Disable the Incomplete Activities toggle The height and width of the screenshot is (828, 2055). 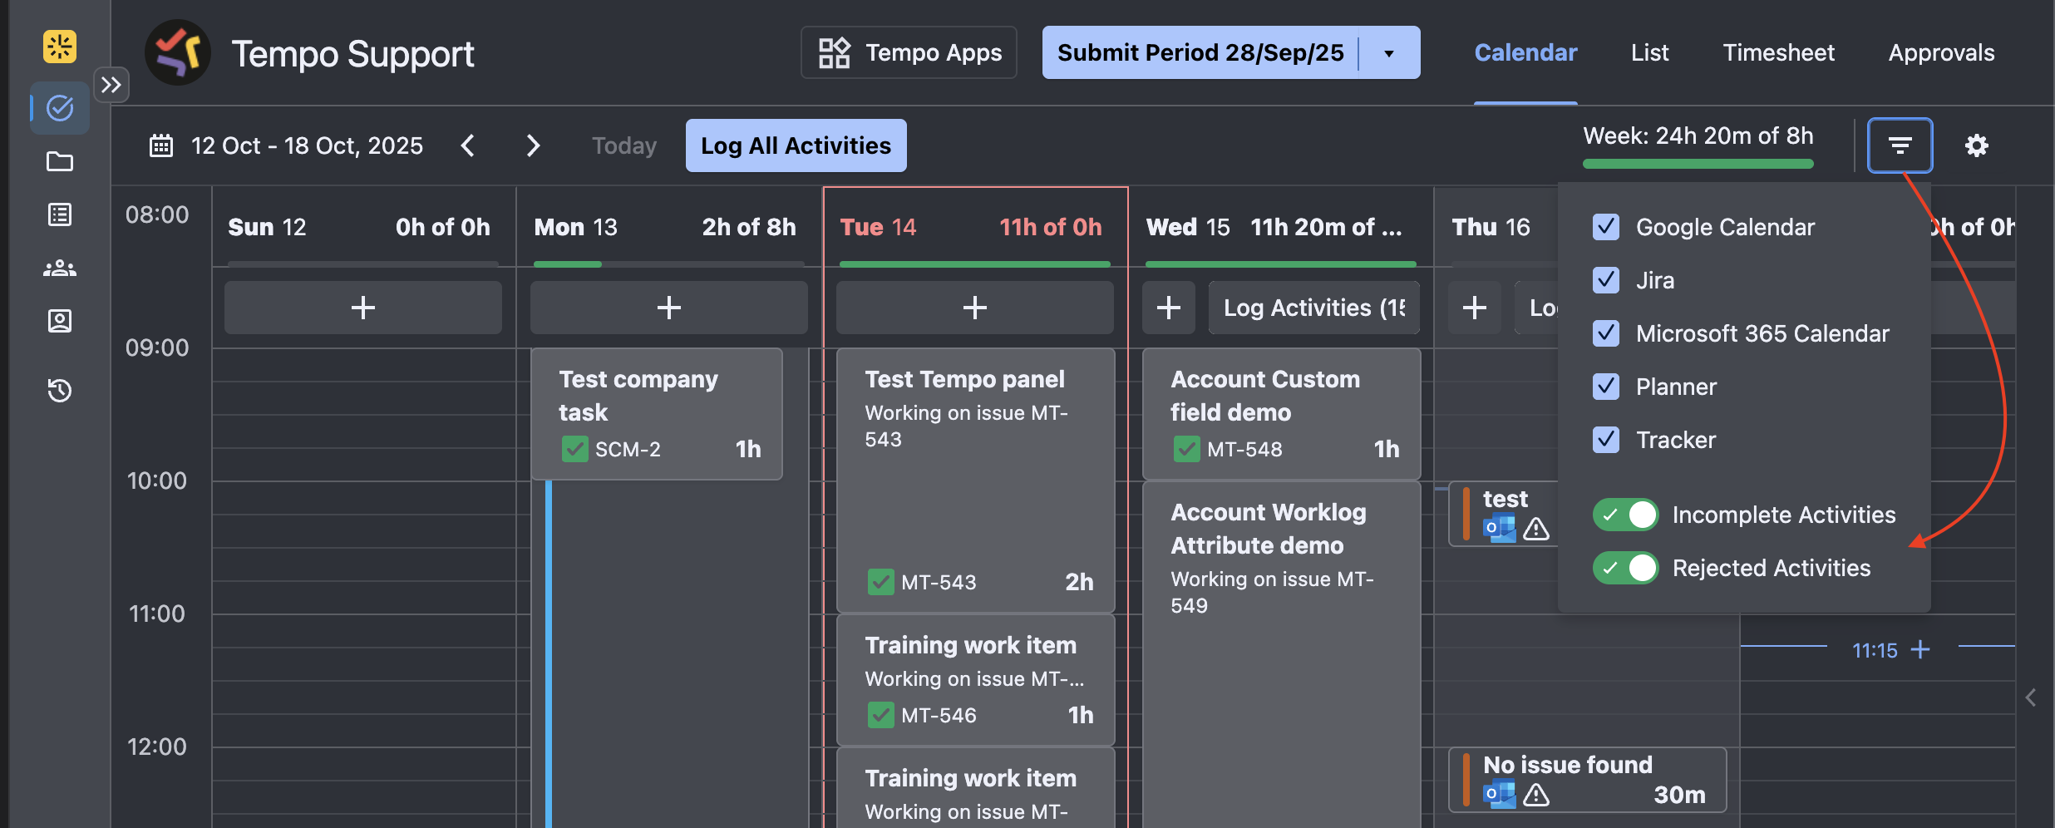click(1625, 515)
